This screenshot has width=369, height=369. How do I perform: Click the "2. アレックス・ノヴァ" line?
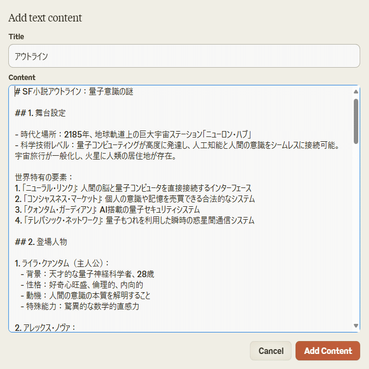pos(46,327)
